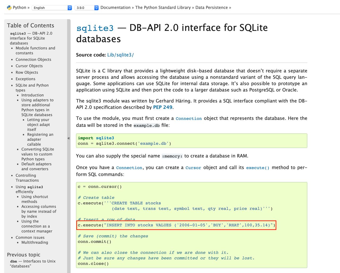340x273 pixels.
Task: Click the 'Previous topic' heading
Action: [24, 255]
